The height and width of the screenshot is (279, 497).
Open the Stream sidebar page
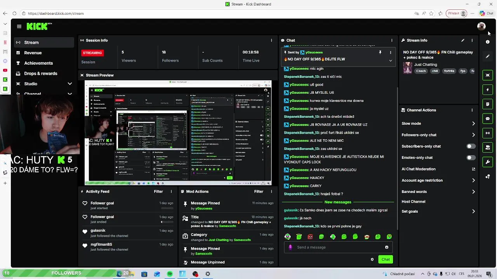coord(44,42)
